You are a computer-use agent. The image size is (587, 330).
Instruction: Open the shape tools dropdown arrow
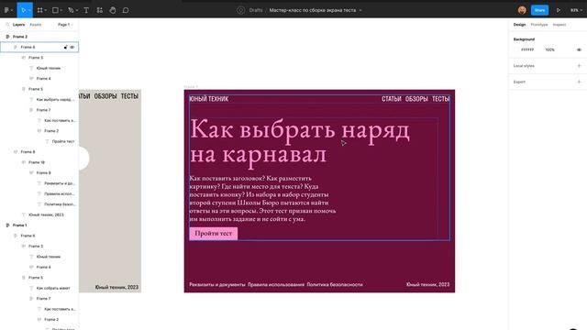(61, 10)
